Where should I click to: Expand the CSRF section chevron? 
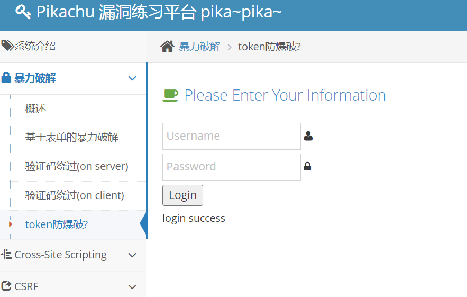coord(132,287)
